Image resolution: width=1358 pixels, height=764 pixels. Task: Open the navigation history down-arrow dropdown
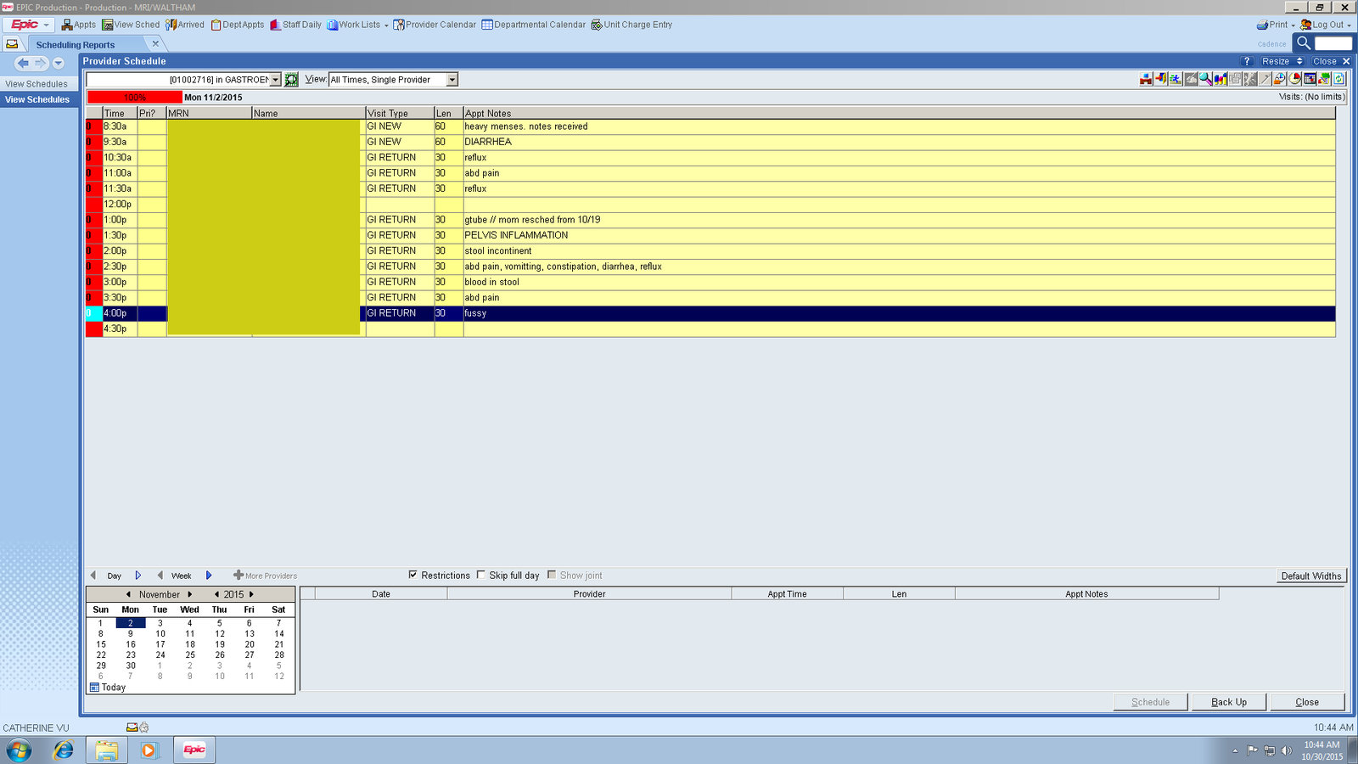coord(58,63)
